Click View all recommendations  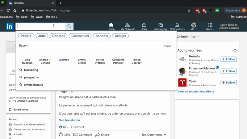point(196,91)
